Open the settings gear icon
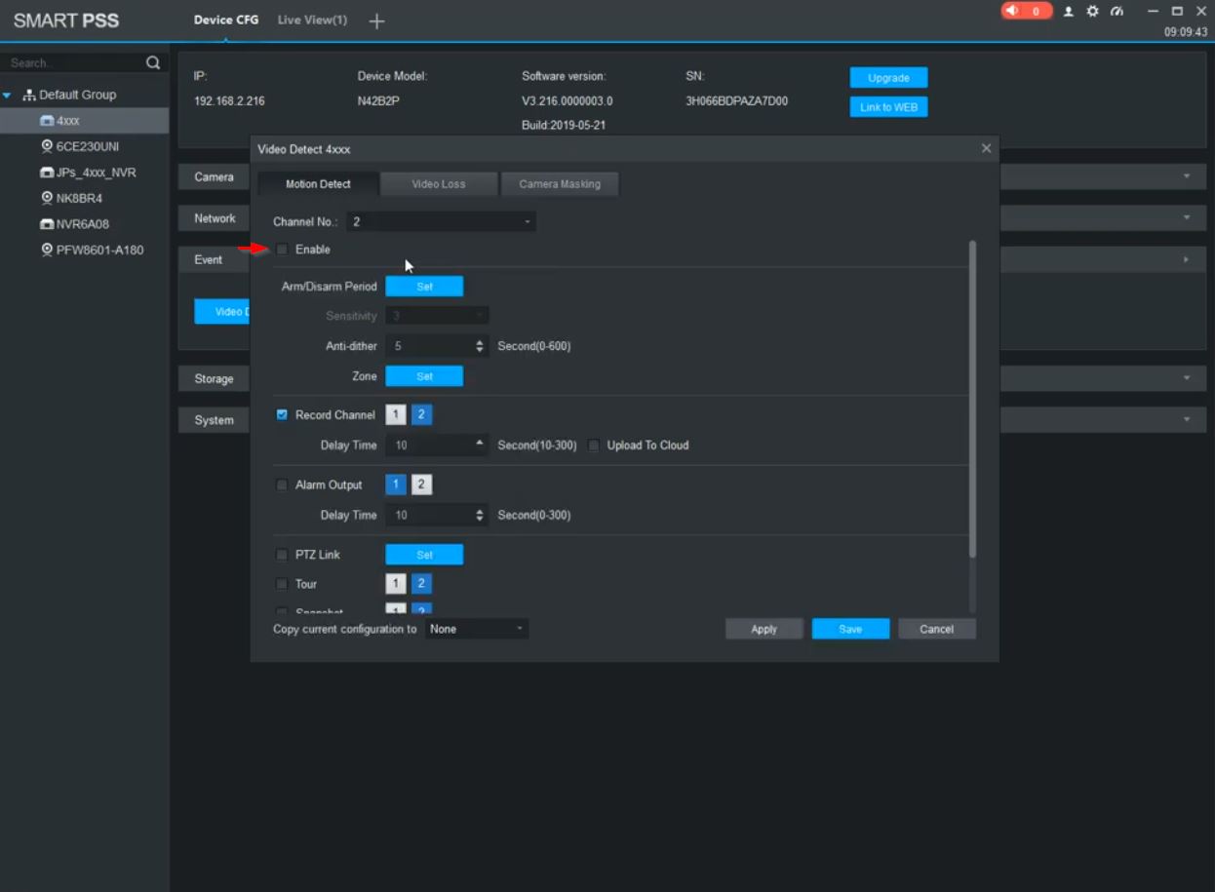The width and height of the screenshot is (1215, 892). click(x=1092, y=12)
